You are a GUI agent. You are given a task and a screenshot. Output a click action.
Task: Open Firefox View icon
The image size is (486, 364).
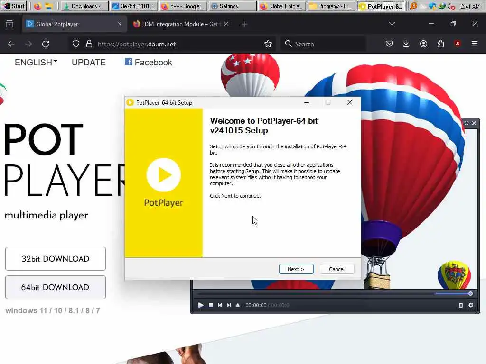[9, 24]
